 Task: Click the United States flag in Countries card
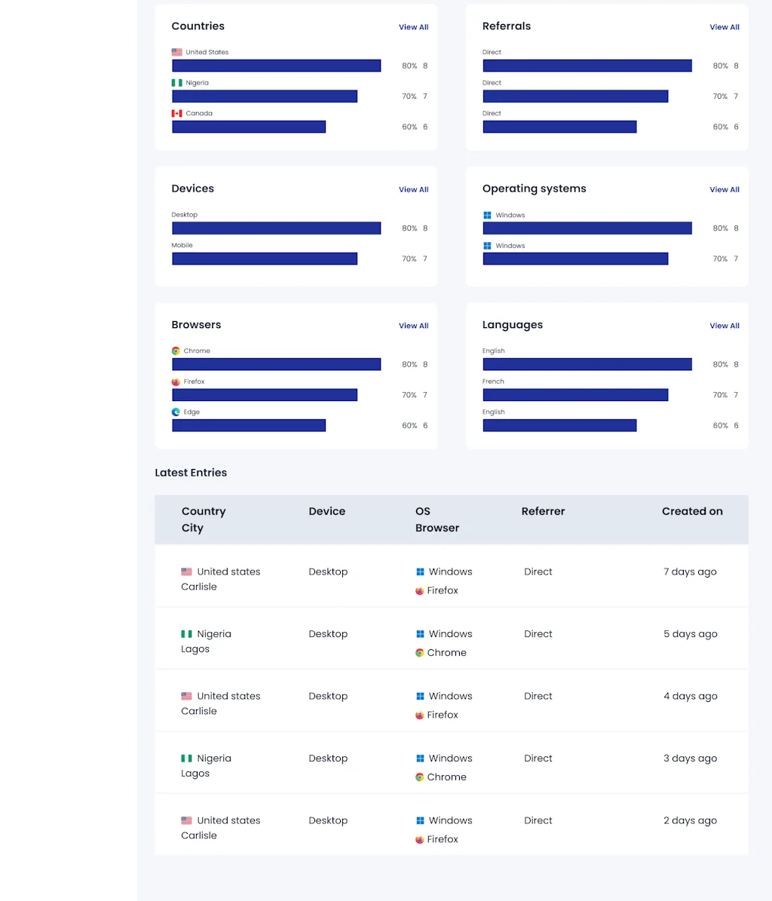click(x=176, y=53)
